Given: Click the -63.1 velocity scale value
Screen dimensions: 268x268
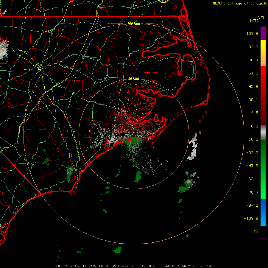Looking at the screenshot, I should pyautogui.click(x=252, y=179).
